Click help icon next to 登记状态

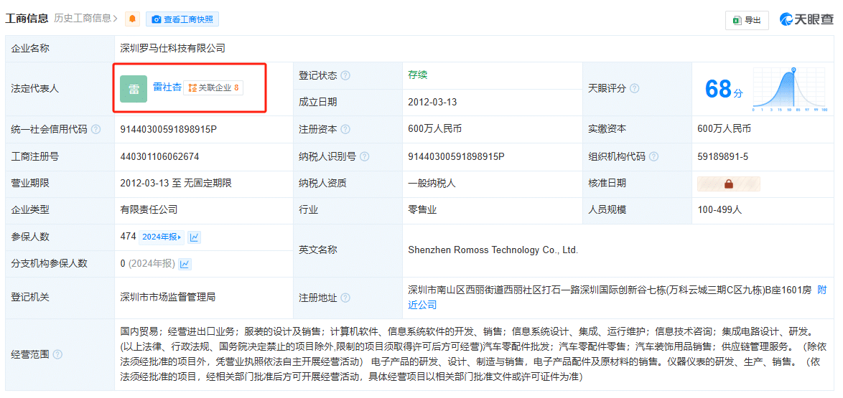pyautogui.click(x=345, y=76)
